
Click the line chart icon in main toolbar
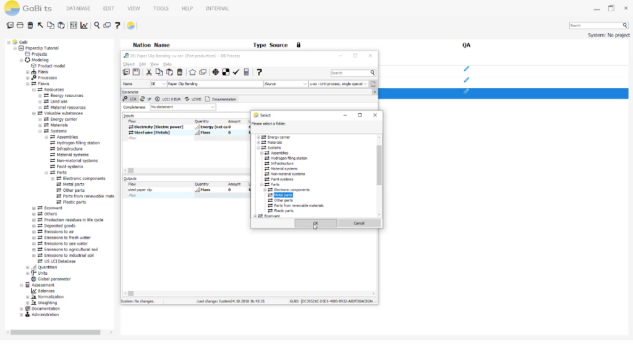tap(84, 25)
